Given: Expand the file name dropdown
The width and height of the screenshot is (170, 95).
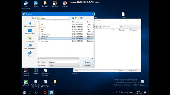Looking at the screenshot, I should click(79, 62).
